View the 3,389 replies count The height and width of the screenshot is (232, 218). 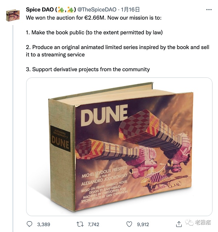pos(44,224)
